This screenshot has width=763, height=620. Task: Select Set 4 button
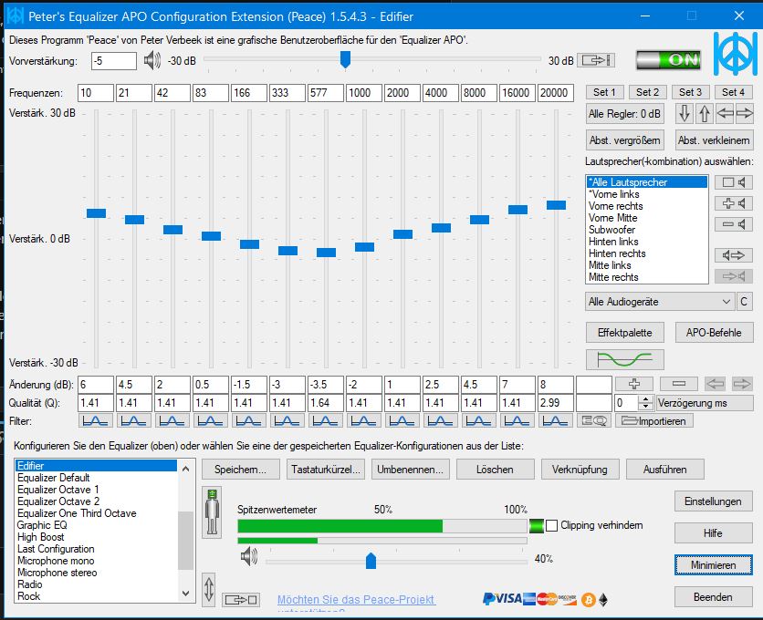pyautogui.click(x=733, y=92)
